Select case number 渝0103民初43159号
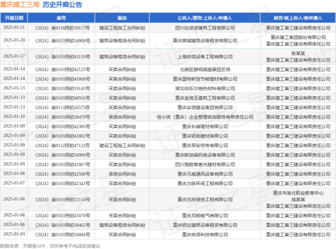 tap(63, 57)
